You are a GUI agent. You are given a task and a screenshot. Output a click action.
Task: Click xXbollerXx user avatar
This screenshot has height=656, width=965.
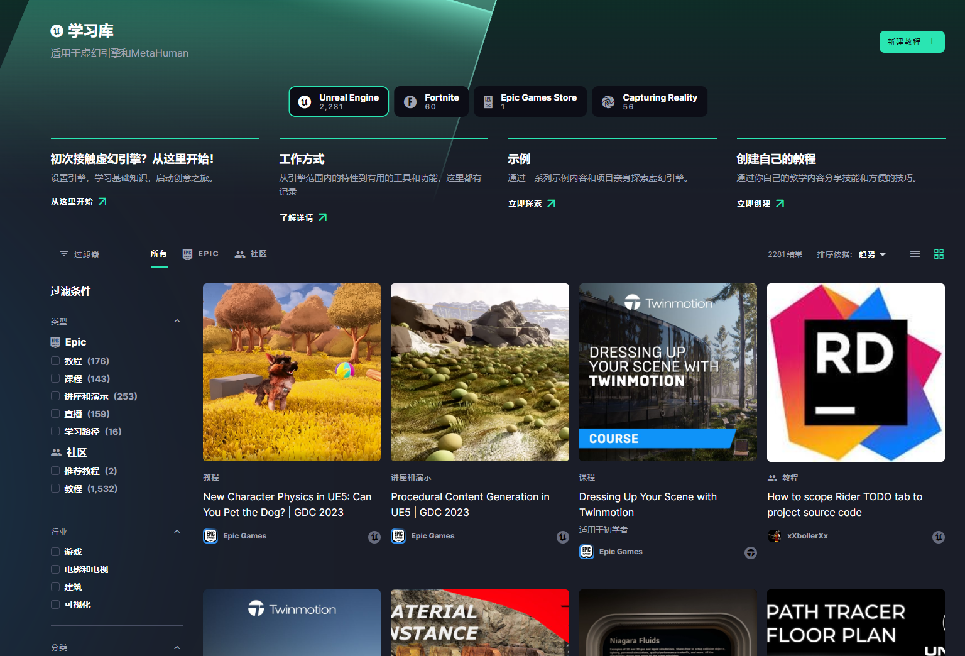coord(774,536)
